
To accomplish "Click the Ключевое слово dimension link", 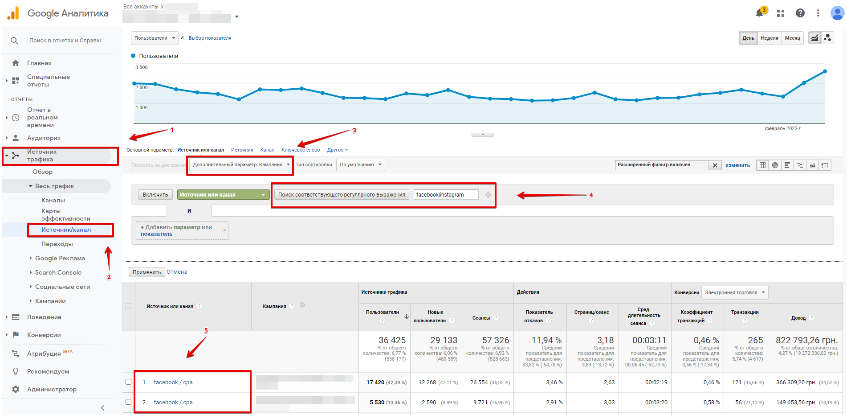I will point(301,150).
